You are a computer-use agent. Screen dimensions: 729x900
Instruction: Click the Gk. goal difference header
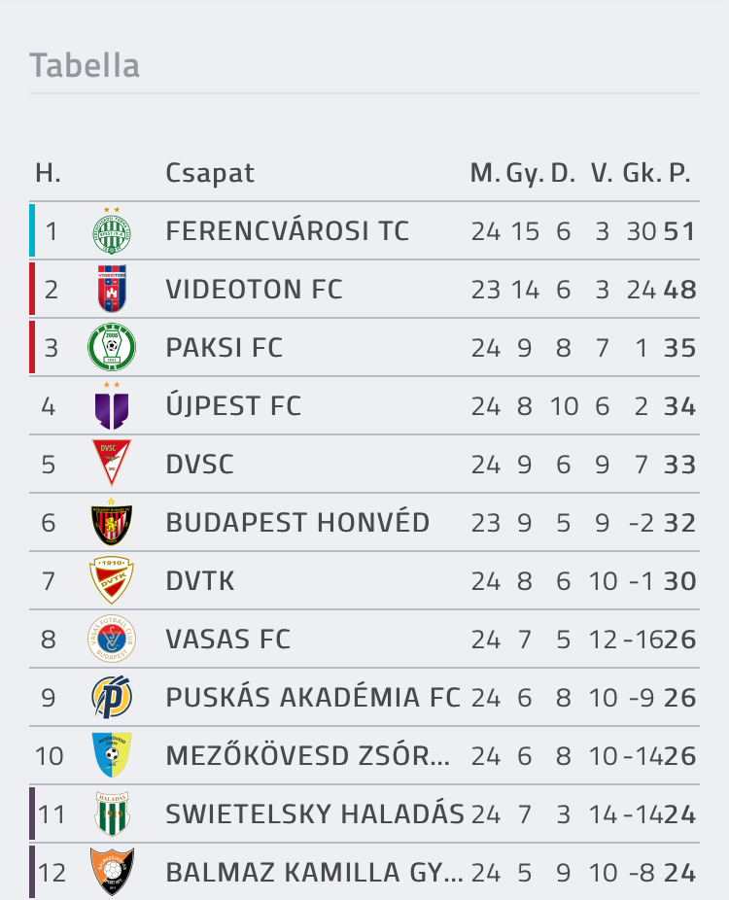pos(642,173)
